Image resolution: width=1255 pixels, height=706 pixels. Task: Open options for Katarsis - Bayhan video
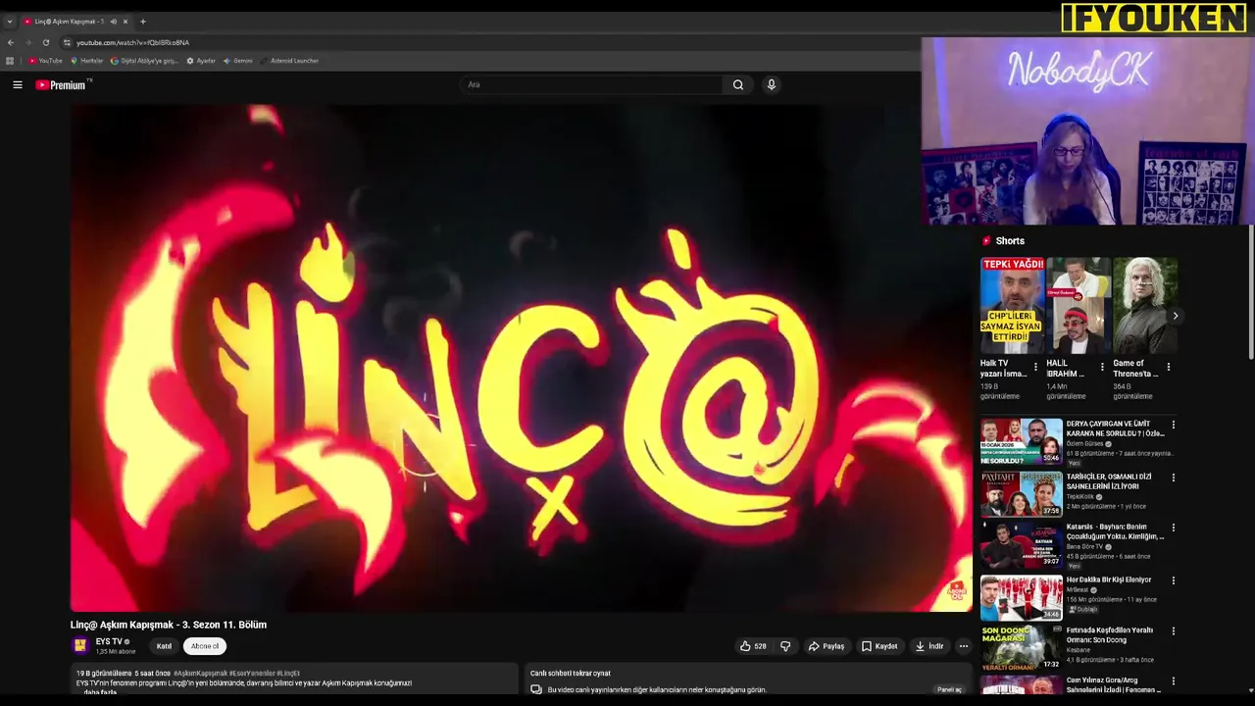(1174, 529)
